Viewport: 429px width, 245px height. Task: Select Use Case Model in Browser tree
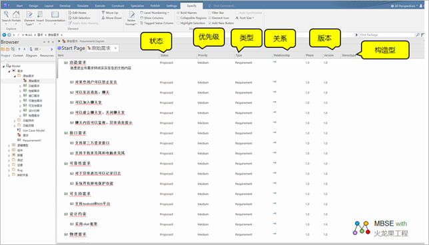click(34, 130)
